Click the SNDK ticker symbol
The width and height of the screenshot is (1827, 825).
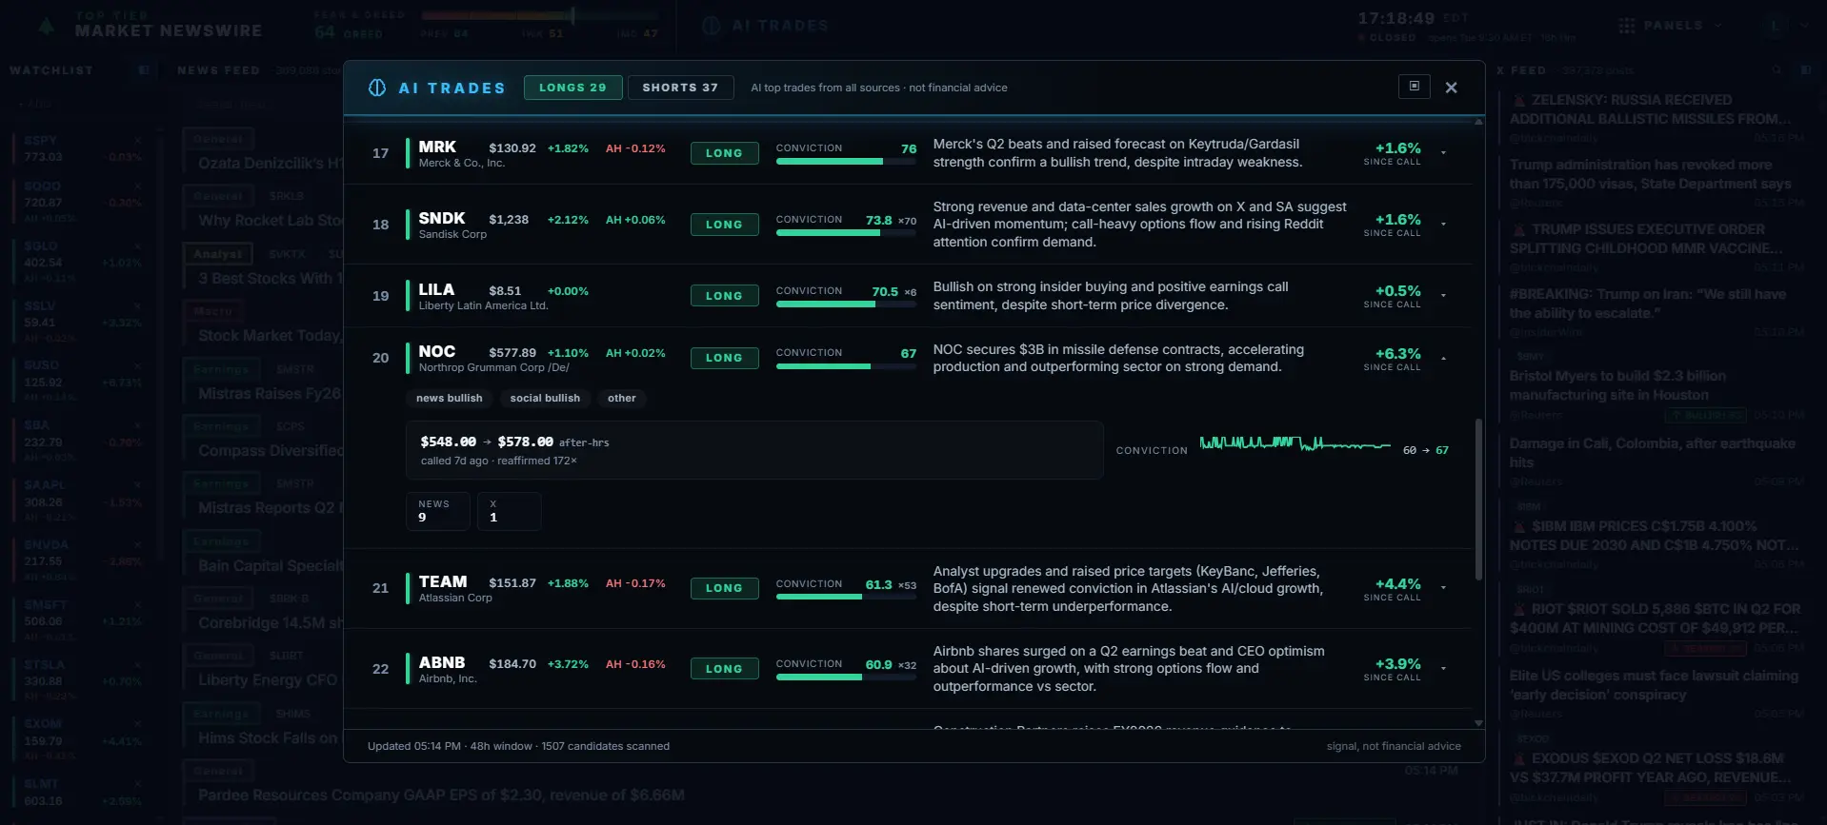[x=442, y=219]
